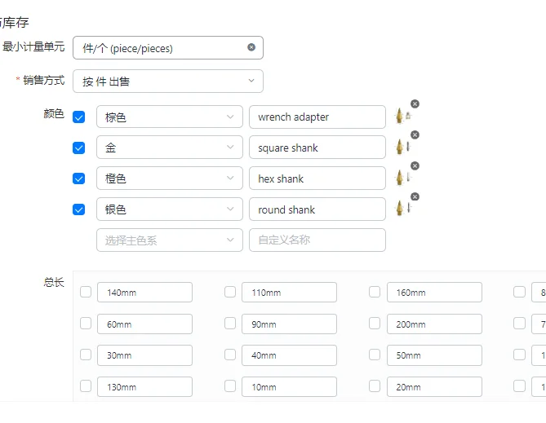Open the 选择主色系 color dropdown
Screen dimensions: 546x423
[x=169, y=240]
